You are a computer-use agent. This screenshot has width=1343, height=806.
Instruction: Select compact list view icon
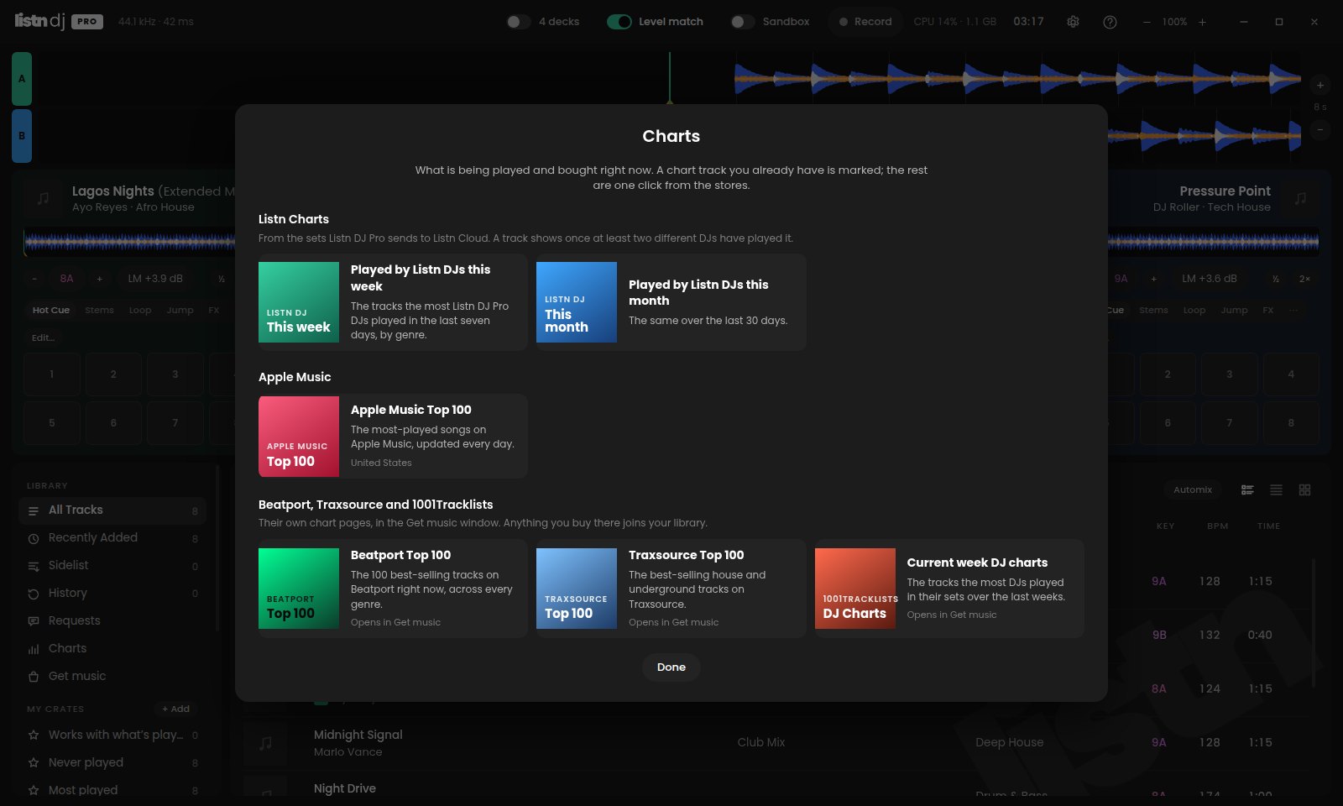[x=1276, y=489]
